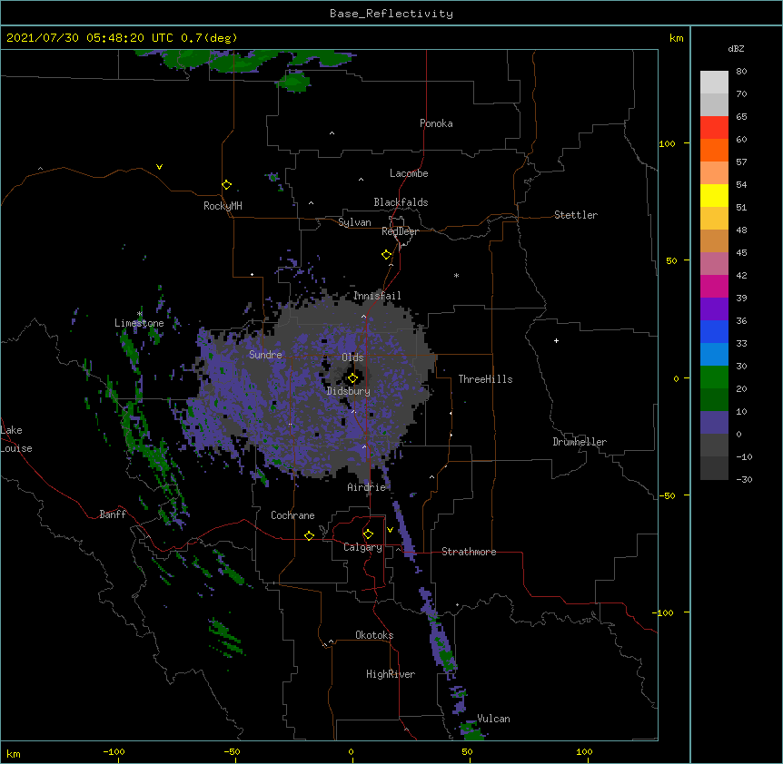Image resolution: width=783 pixels, height=764 pixels.
Task: Select the Okotoks city label
Action: point(374,635)
